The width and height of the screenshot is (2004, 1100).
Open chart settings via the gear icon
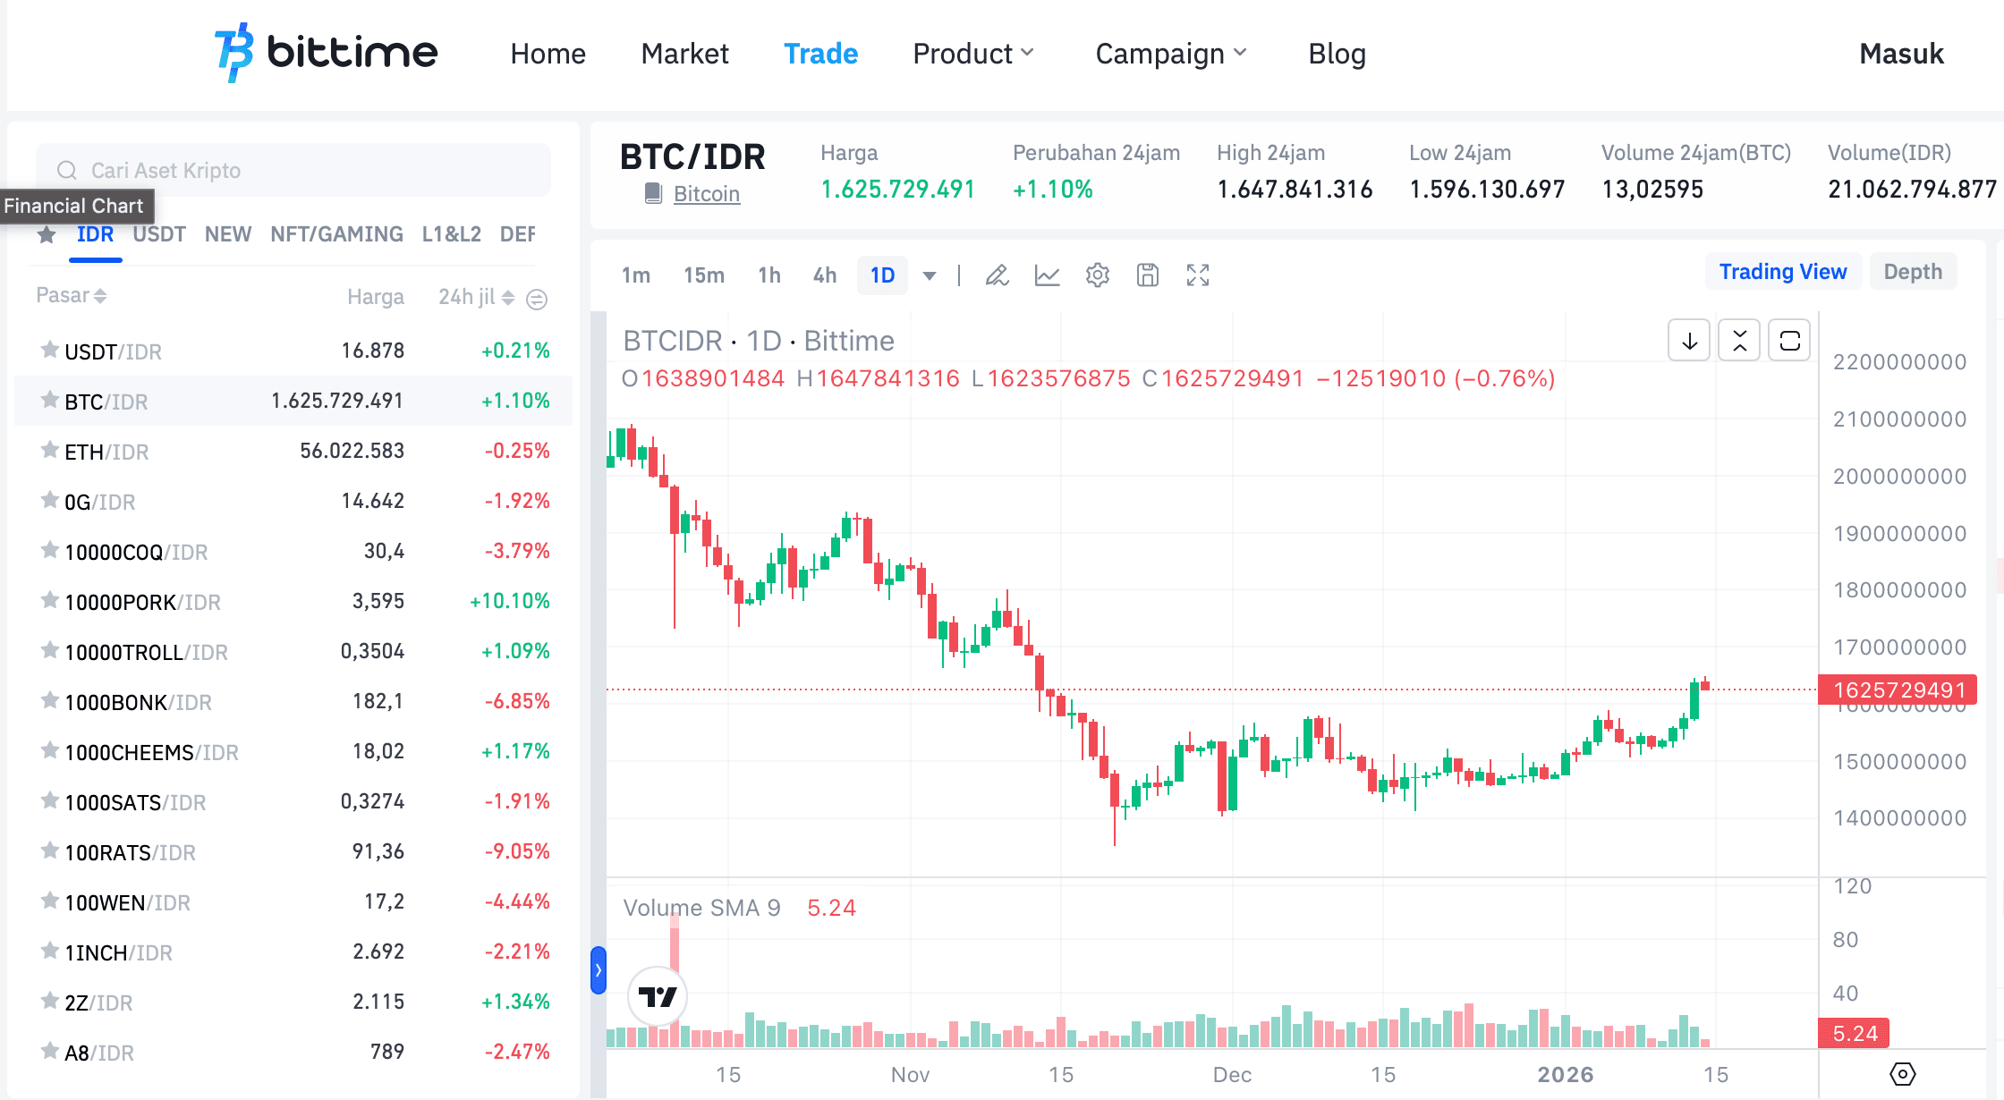[x=1097, y=275]
